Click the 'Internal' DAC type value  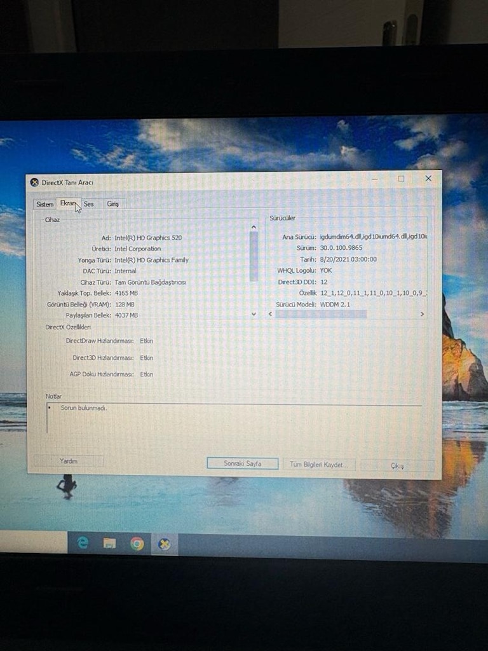point(125,271)
